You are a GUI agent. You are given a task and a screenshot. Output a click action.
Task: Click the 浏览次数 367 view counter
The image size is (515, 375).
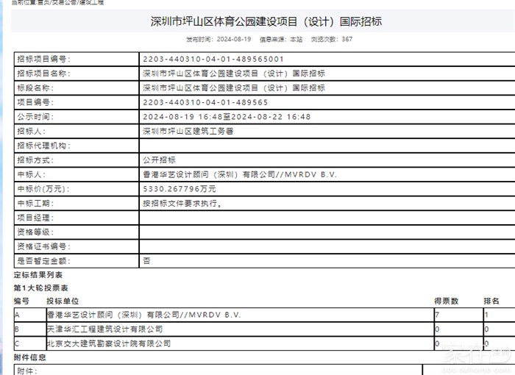[x=332, y=40]
